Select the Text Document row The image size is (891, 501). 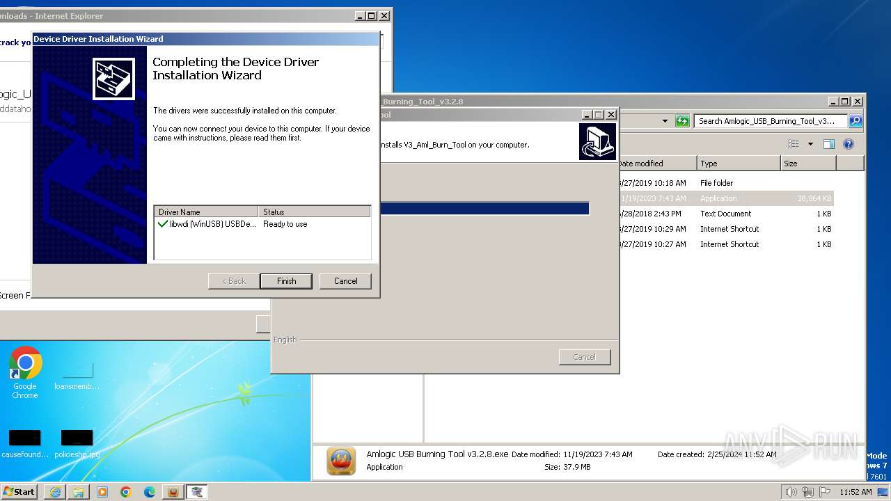point(726,214)
